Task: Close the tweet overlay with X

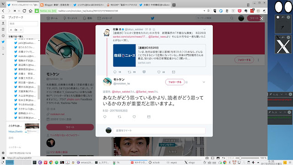Action: [261, 18]
